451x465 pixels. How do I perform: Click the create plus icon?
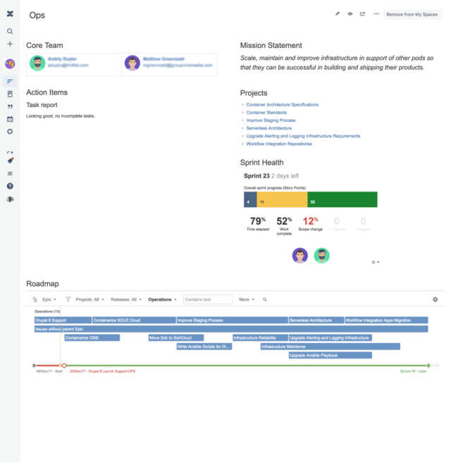10,44
